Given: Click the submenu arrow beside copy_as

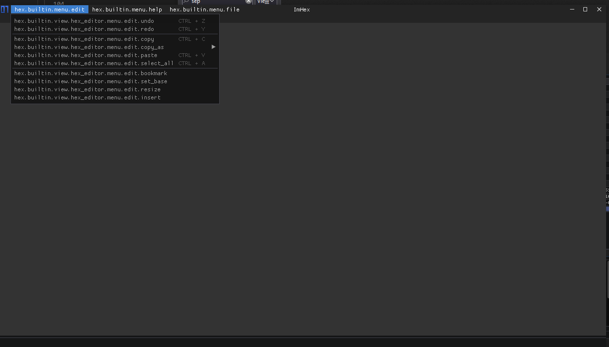Looking at the screenshot, I should pyautogui.click(x=213, y=47).
